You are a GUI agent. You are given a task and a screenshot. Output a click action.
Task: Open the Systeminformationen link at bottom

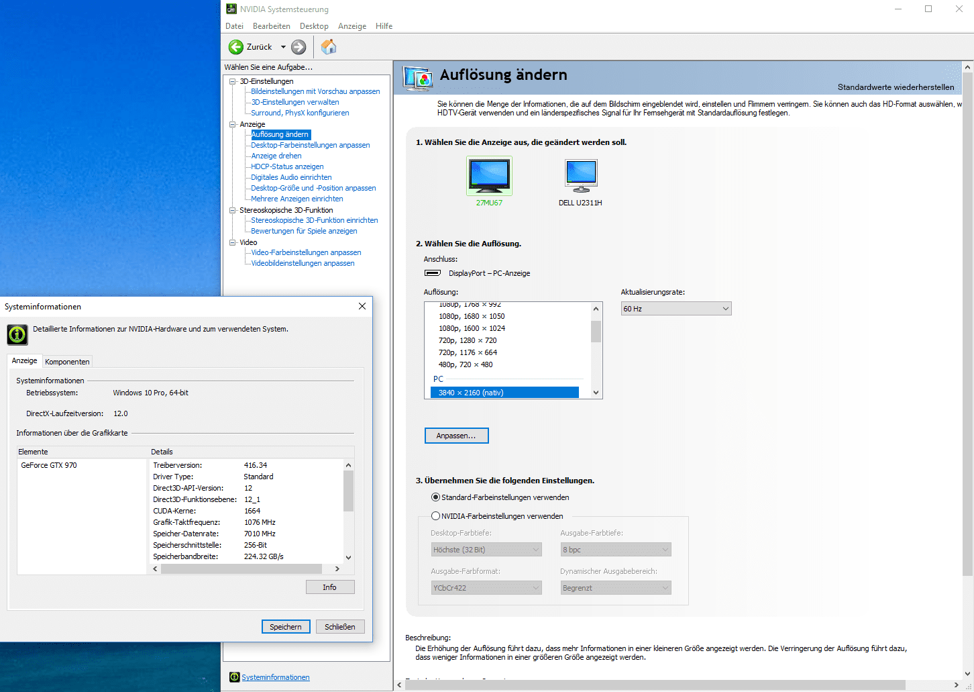click(276, 677)
